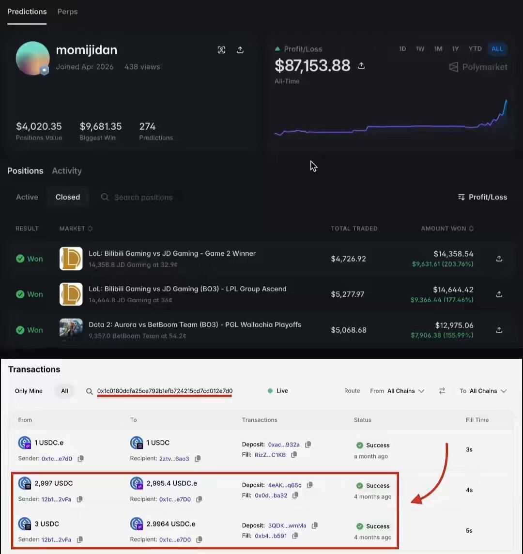Click the transaction search magnifier icon
This screenshot has height=554, width=523.
coord(90,391)
